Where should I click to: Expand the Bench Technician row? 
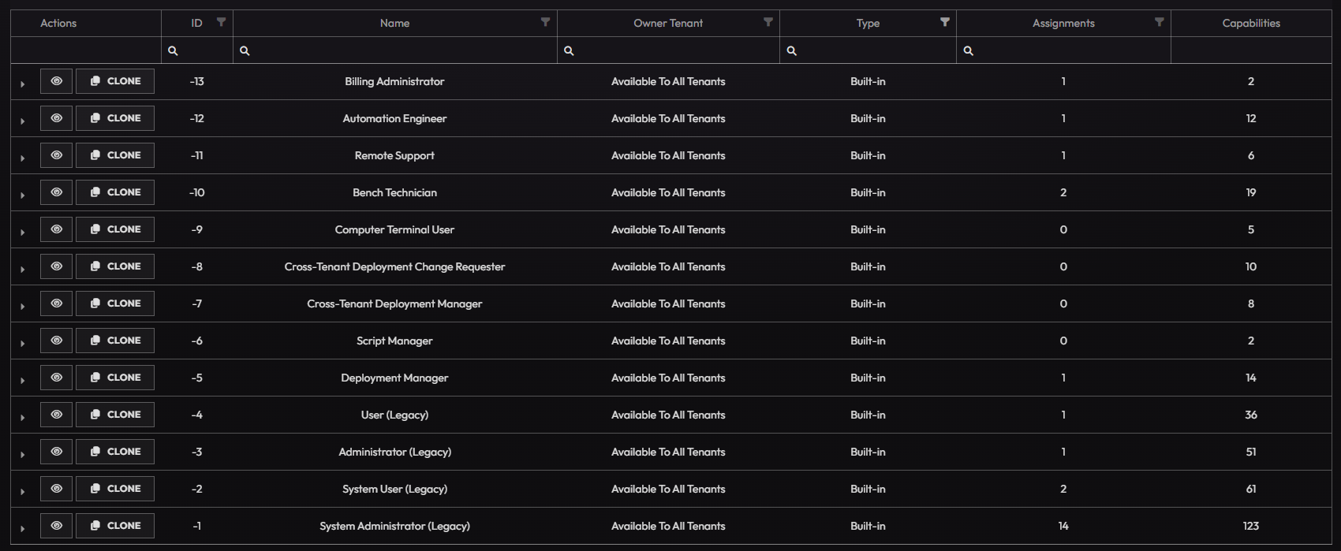point(23,195)
